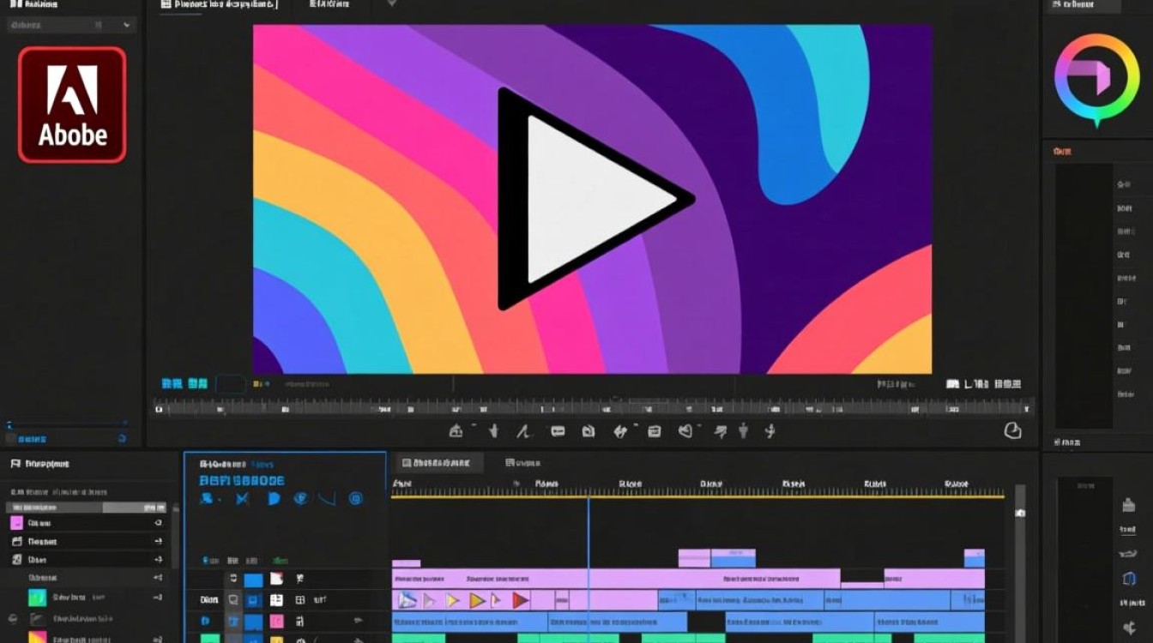
Task: Toggle the pink square in the blue-row track header
Action: [x=276, y=621]
